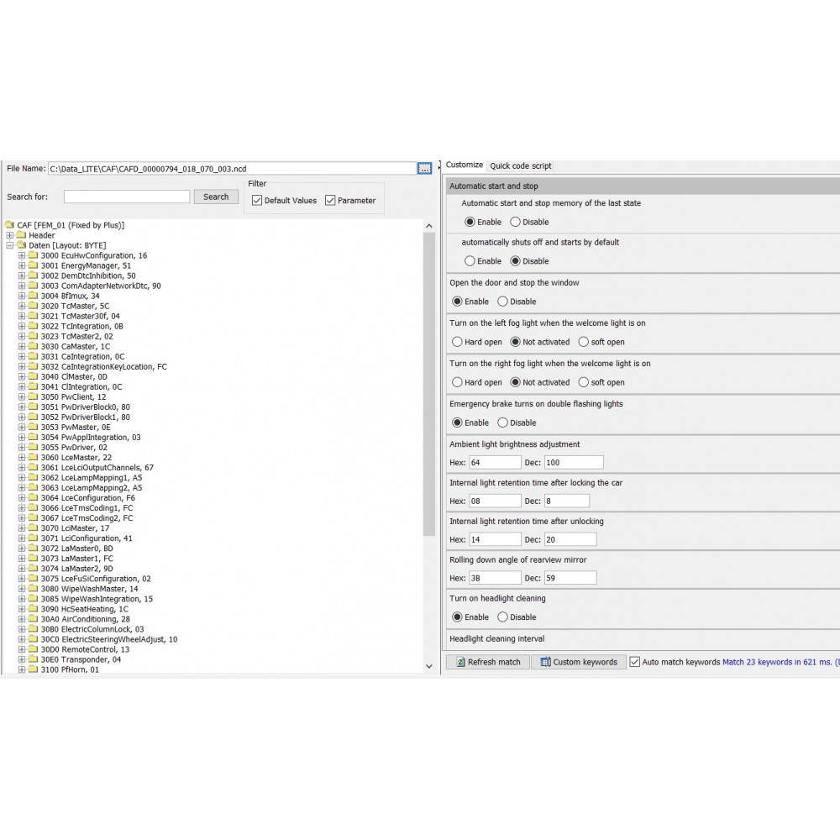
Task: Click the CAF FEM_01 root folder icon
Action: [9, 225]
